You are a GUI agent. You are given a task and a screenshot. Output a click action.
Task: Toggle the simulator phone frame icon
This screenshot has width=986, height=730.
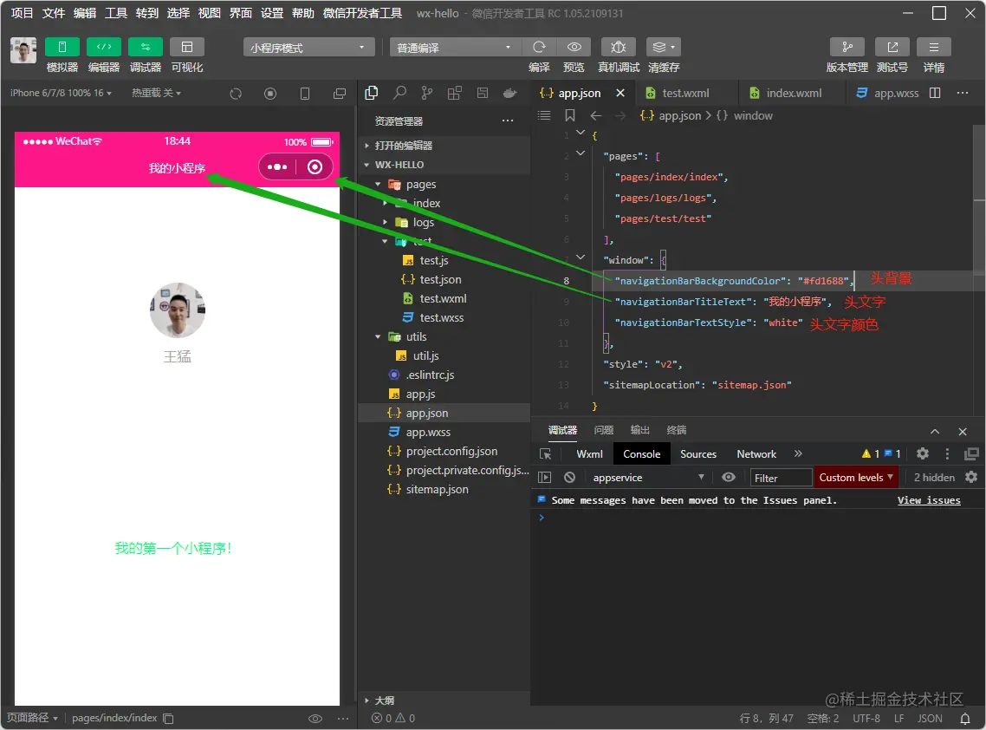[305, 94]
